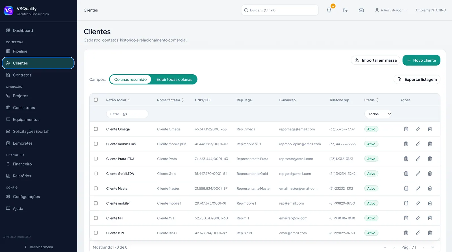Image resolution: width=452 pixels, height=252 pixels.
Task: Focus the Buscar search field
Action: coord(280,10)
